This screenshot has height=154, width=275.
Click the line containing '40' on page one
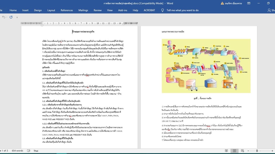coord(82,90)
